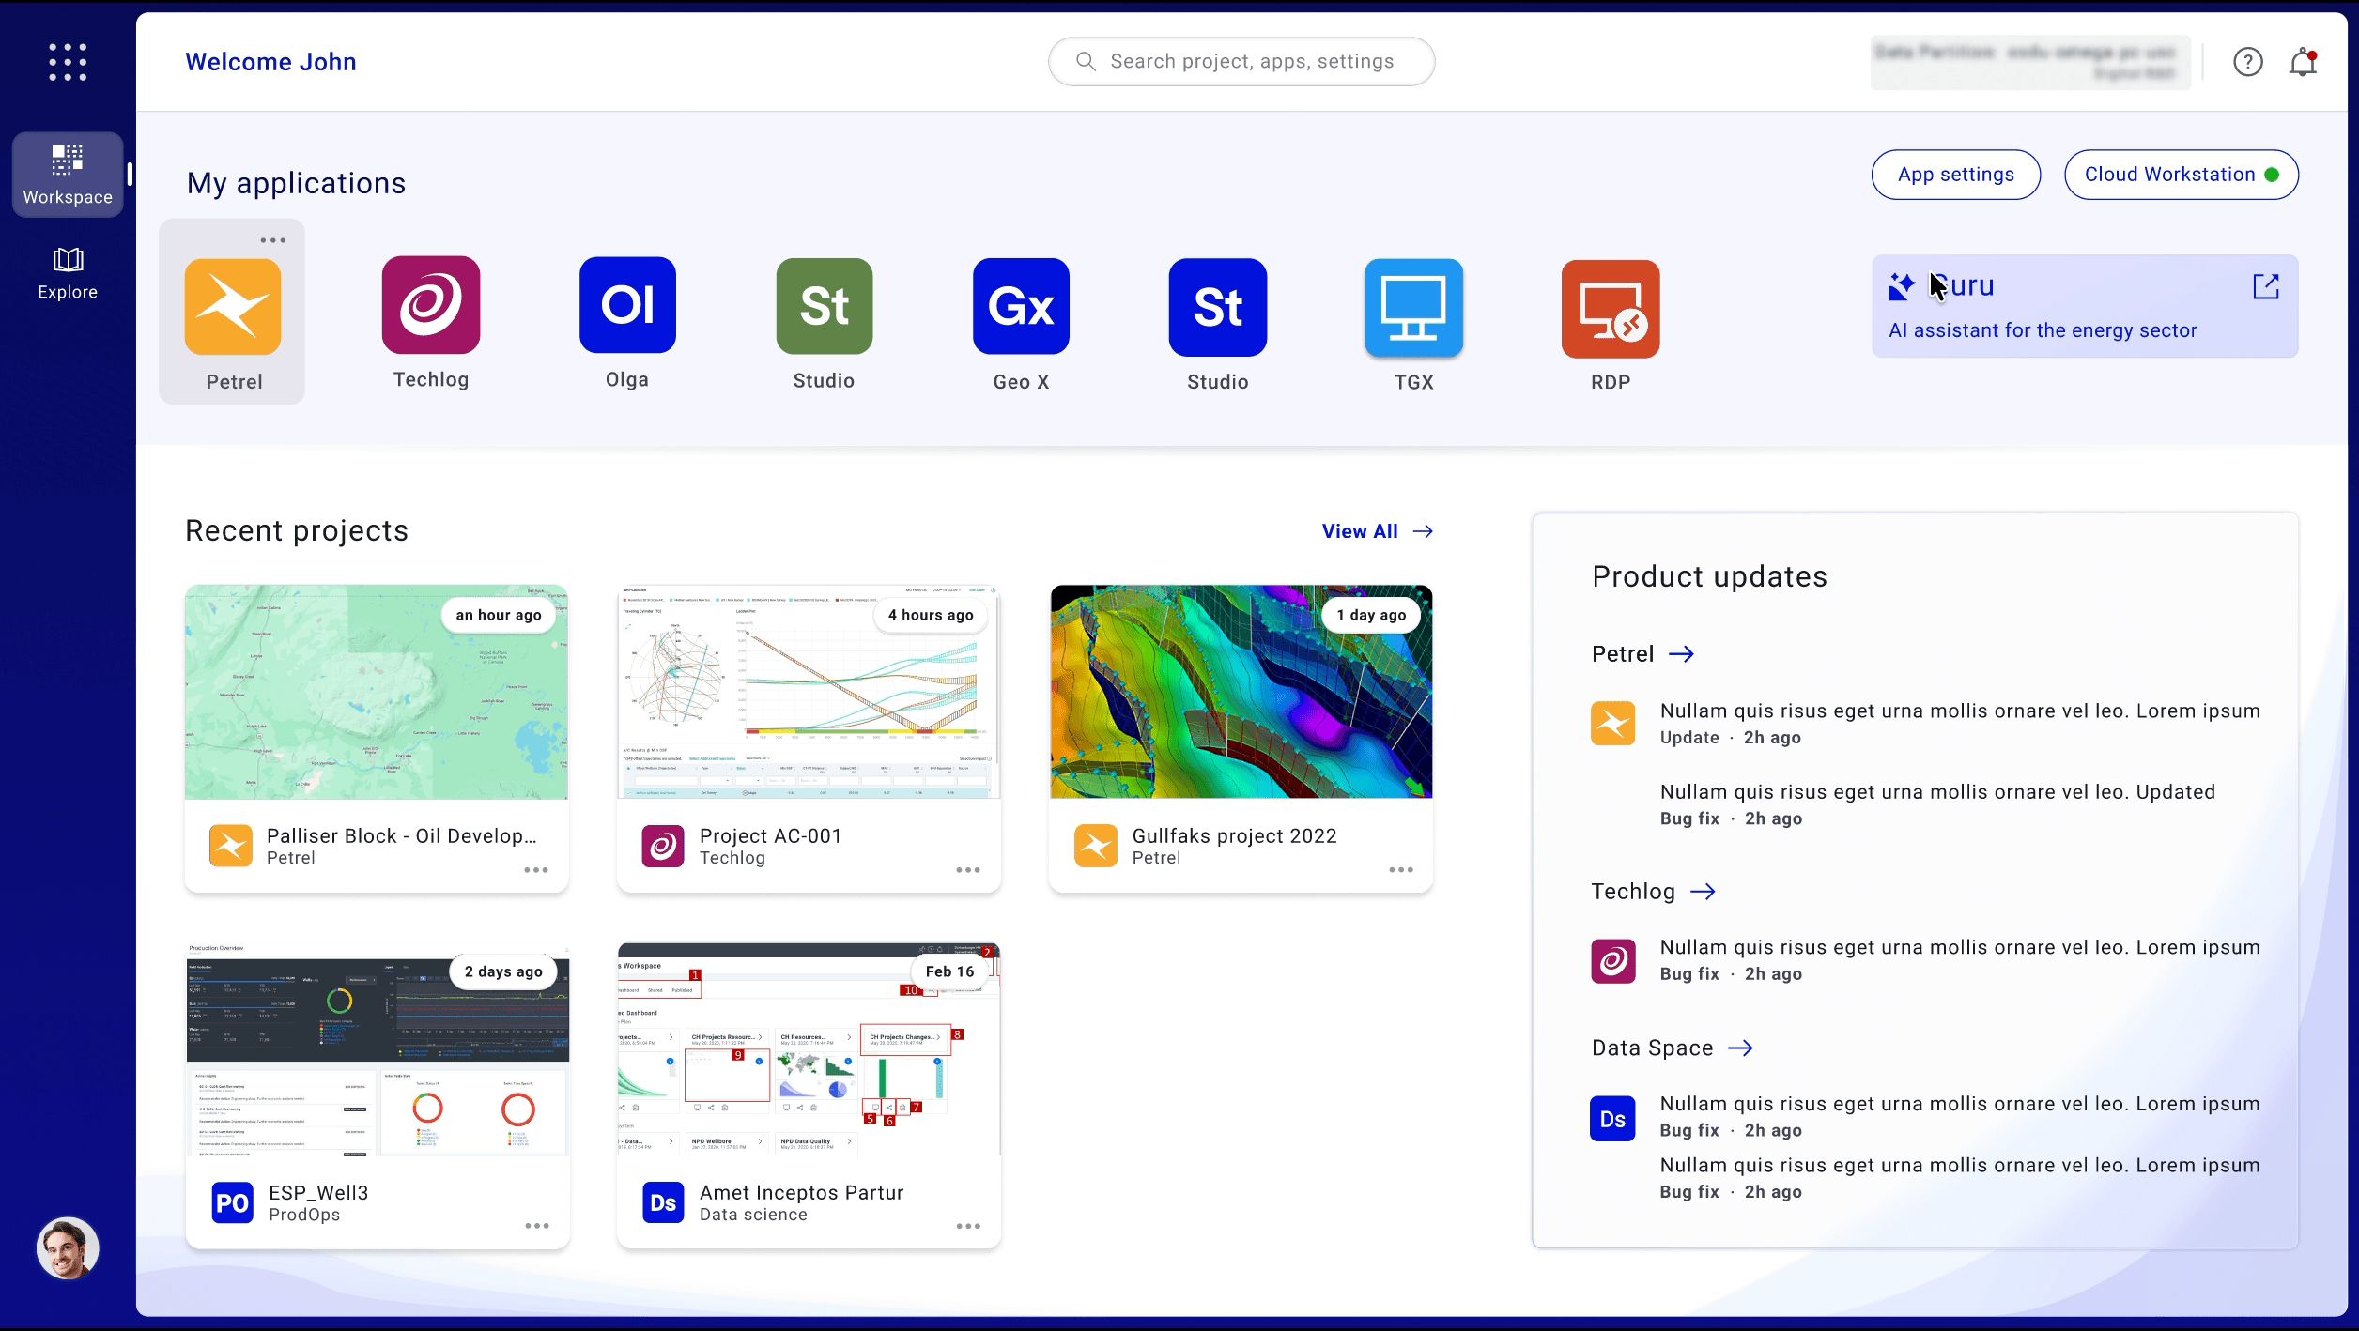Launch the Olga application icon
2359x1331 pixels.
click(x=627, y=306)
